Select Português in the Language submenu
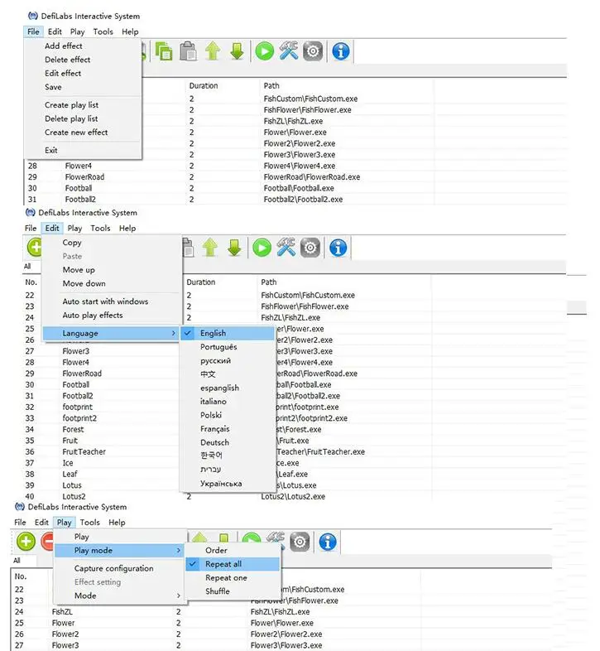Screen dimensions: 600x651 [228, 347]
